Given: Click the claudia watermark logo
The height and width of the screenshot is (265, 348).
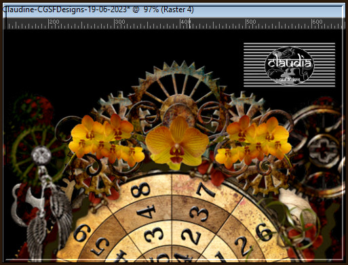Looking at the screenshot, I should (x=290, y=65).
